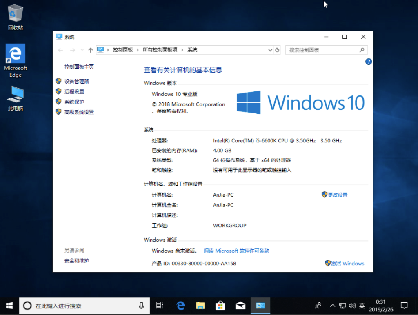Open the Microsoft Edge desktop shortcut
This screenshot has width=418, height=315.
point(16,60)
